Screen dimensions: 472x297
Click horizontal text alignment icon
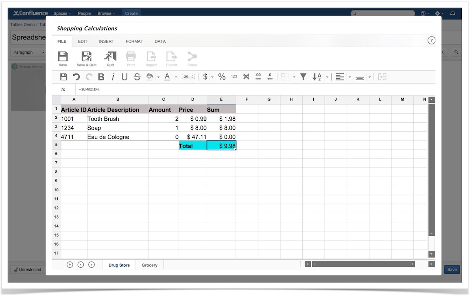(340, 77)
